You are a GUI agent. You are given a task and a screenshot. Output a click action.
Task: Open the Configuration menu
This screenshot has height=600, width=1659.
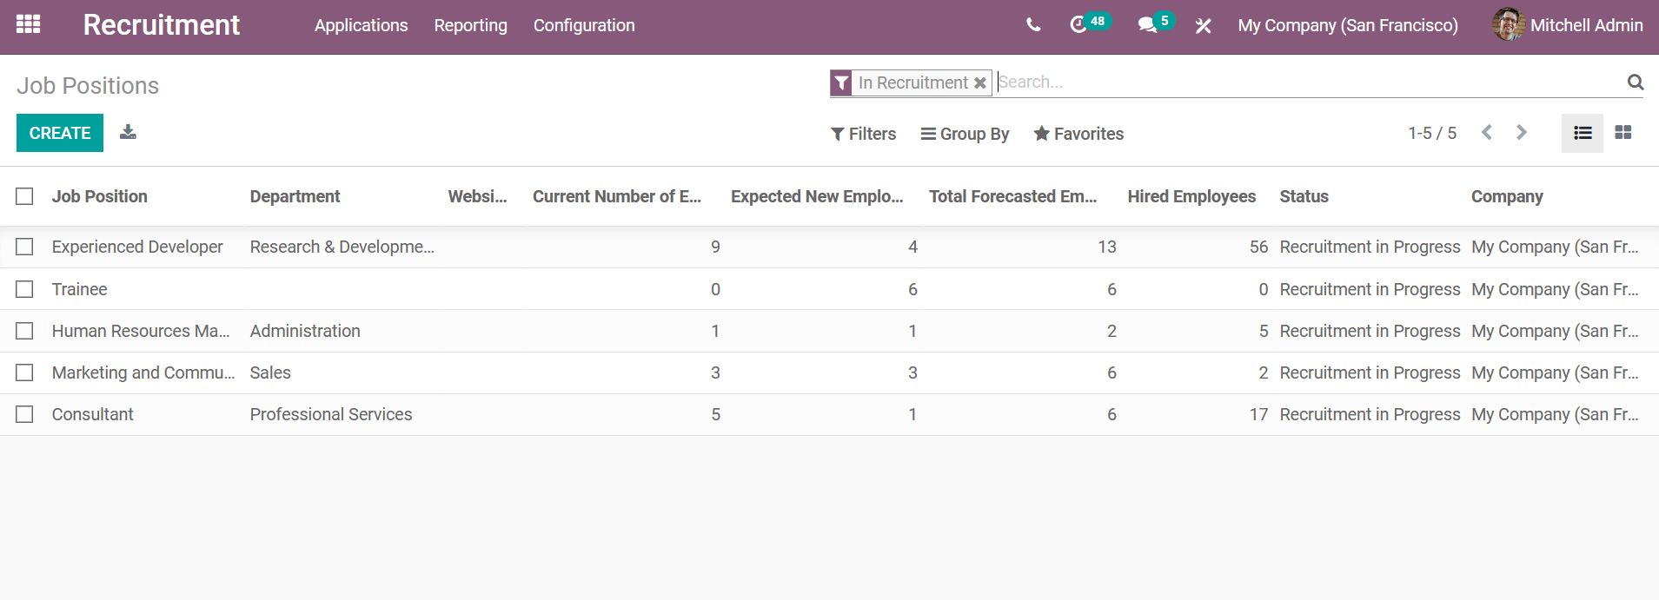coord(584,25)
